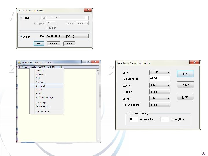Open the Flow control none dropdown

(160, 105)
